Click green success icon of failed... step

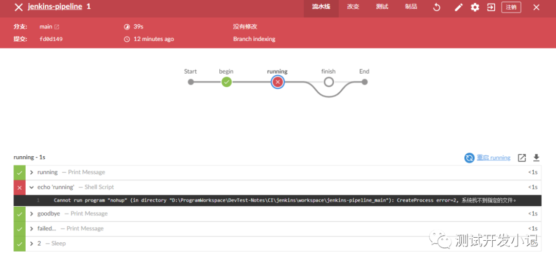tap(20, 229)
